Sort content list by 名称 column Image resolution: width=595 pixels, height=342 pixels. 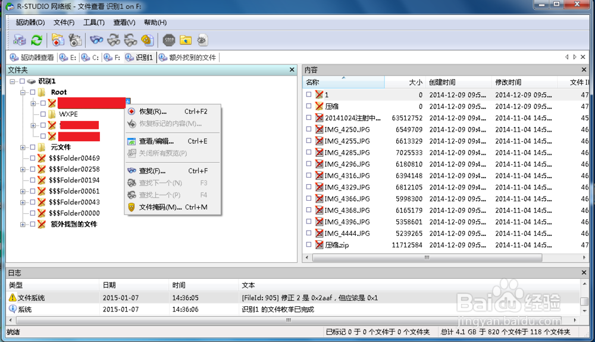tap(344, 82)
